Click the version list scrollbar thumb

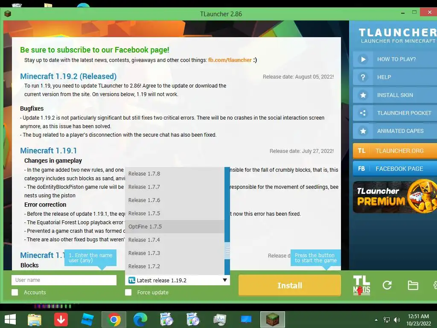point(227,251)
